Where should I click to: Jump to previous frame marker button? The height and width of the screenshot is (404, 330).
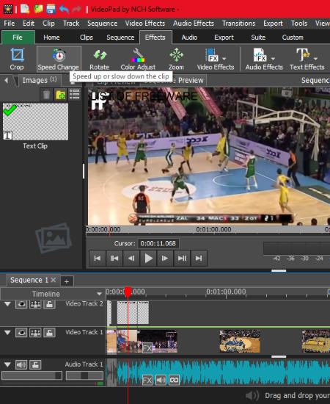(x=114, y=258)
